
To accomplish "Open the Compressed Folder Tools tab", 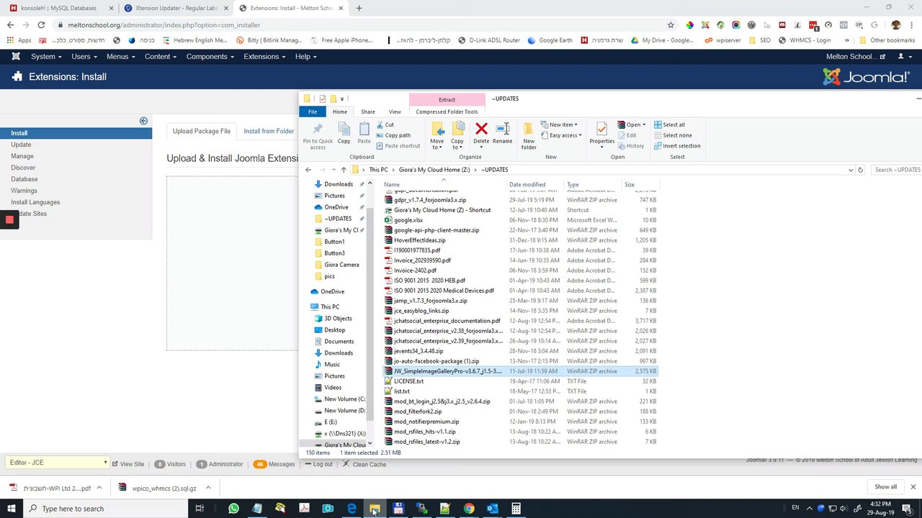I will click(x=447, y=112).
